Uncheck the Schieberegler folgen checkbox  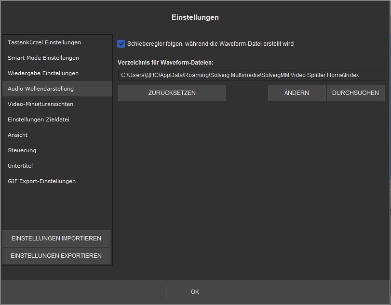click(121, 44)
